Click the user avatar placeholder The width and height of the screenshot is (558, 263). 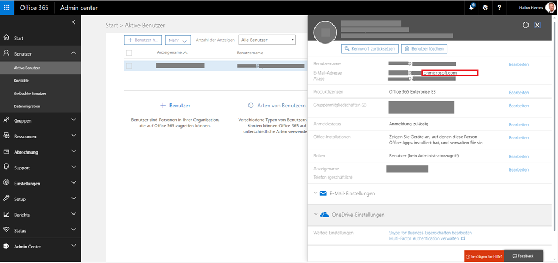point(325,33)
